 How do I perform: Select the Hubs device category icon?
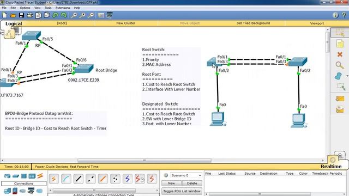(x=24, y=176)
